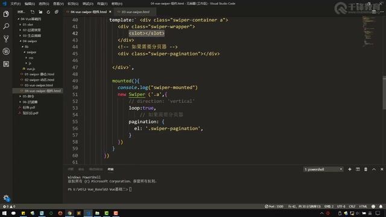Open 02-swiper html file in explorer
Image resolution: width=386 pixels, height=217 pixels.
coord(39,80)
